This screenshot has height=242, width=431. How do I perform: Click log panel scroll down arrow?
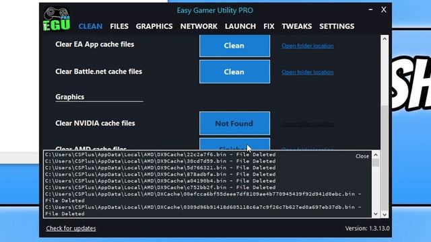pyautogui.click(x=376, y=214)
